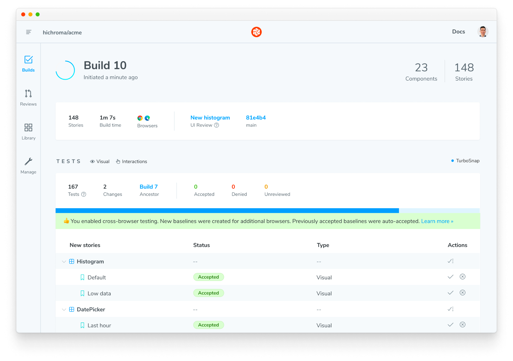Open the Learn more link in banner
The image size is (513, 361).
point(437,221)
